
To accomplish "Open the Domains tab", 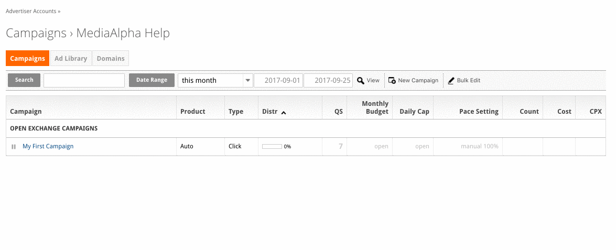I will pyautogui.click(x=111, y=58).
